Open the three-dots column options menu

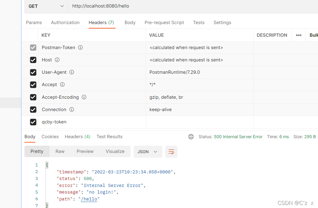(299, 35)
